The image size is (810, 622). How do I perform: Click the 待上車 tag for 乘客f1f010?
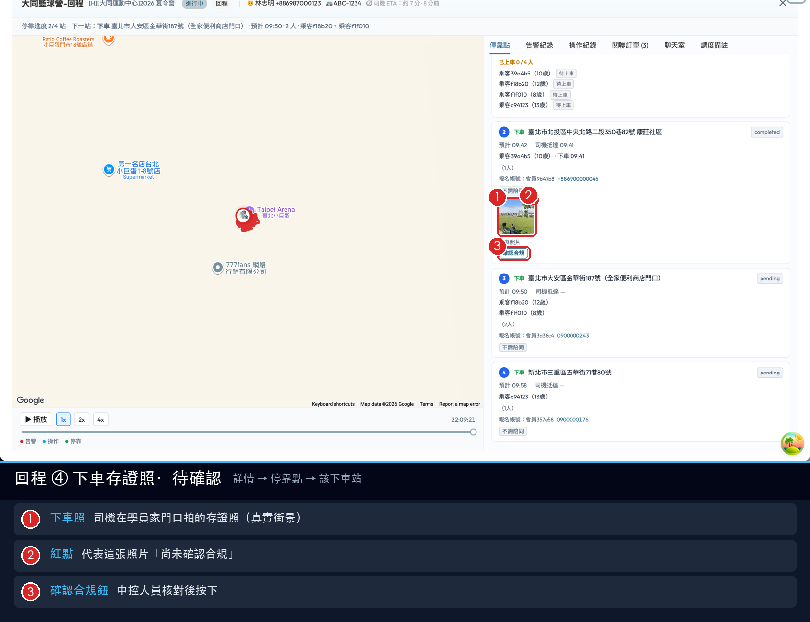coord(560,95)
